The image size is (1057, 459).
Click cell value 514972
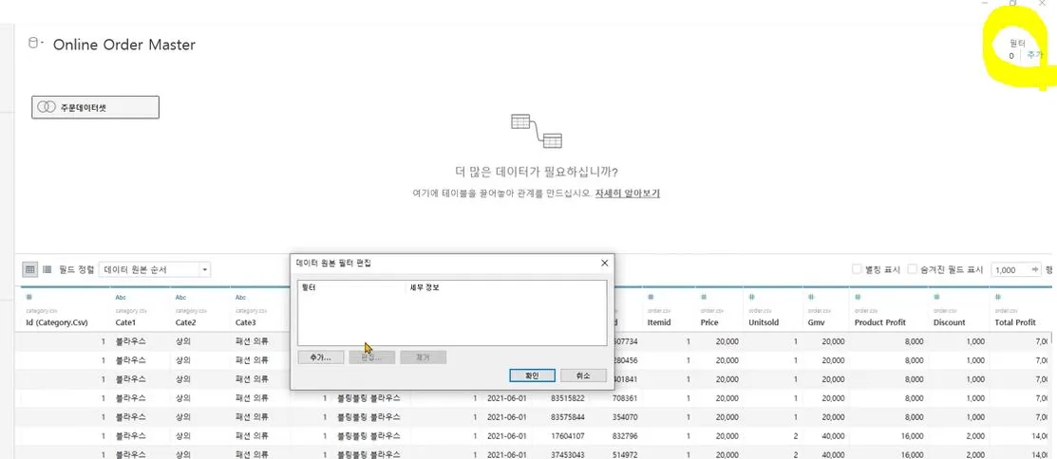tap(624, 454)
